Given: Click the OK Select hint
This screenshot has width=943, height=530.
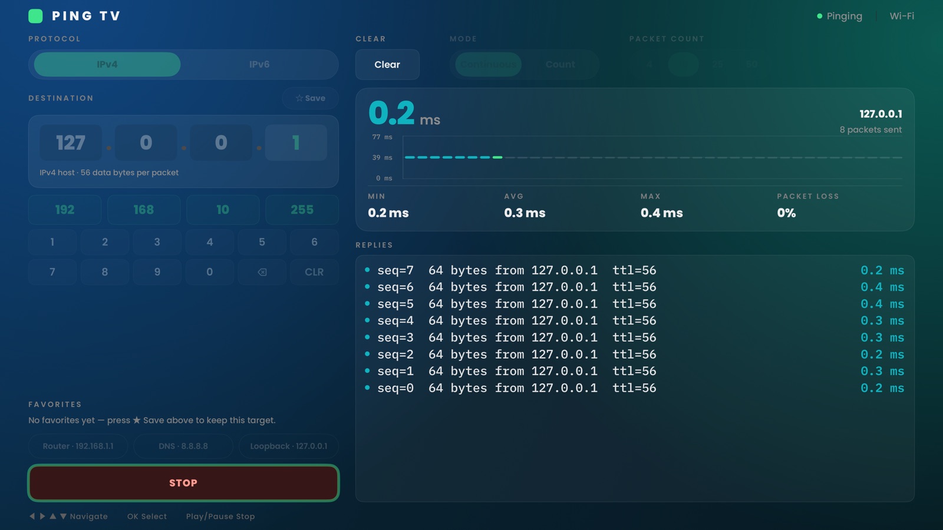Looking at the screenshot, I should click(x=147, y=516).
